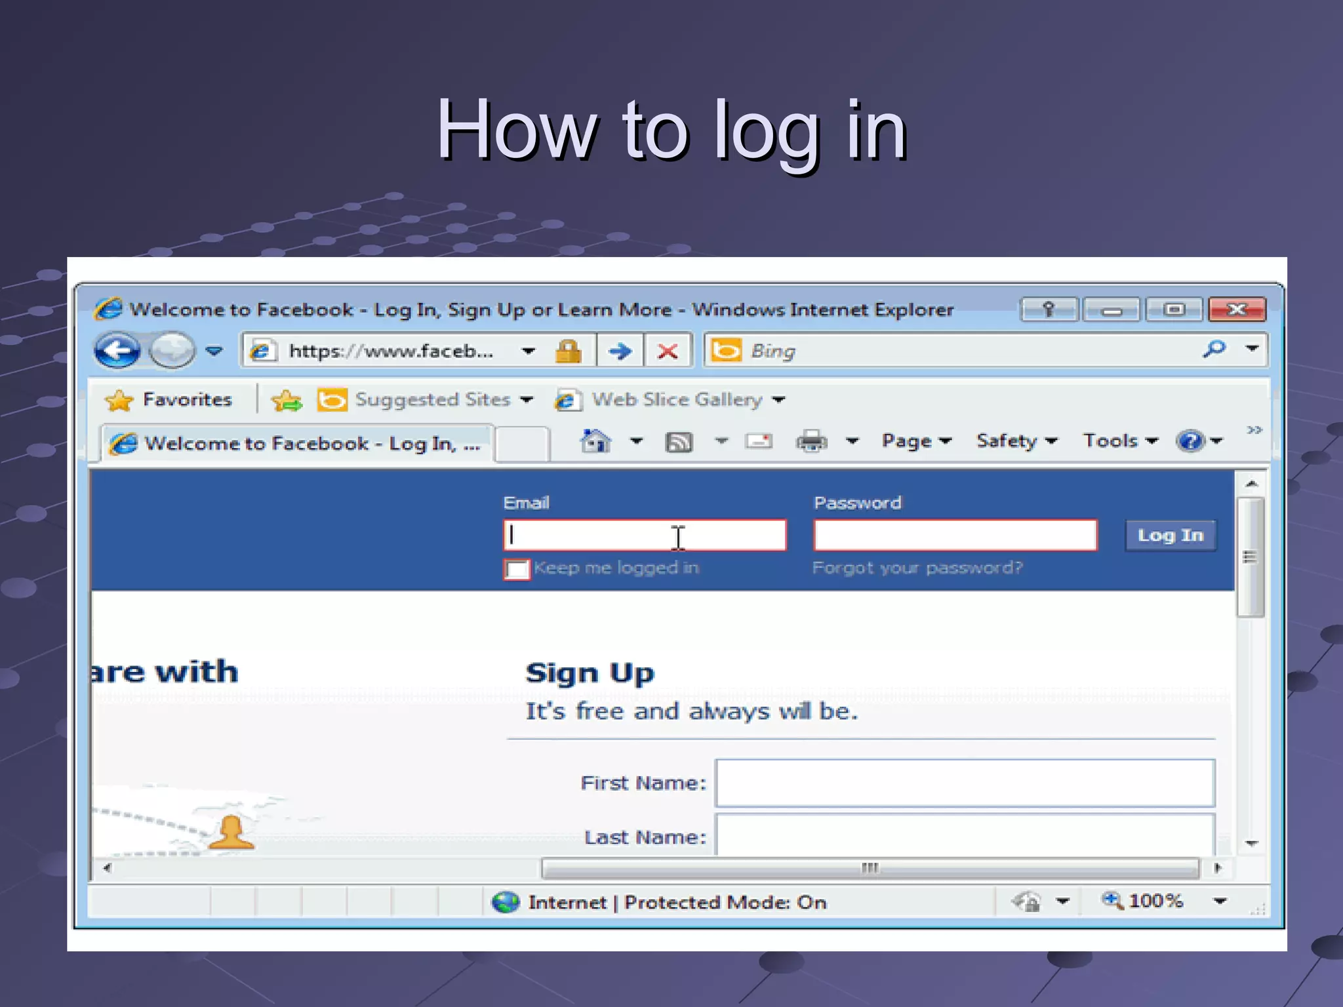Click the horizontal scrollbar thumb
This screenshot has height=1007, width=1343.
pyautogui.click(x=870, y=868)
